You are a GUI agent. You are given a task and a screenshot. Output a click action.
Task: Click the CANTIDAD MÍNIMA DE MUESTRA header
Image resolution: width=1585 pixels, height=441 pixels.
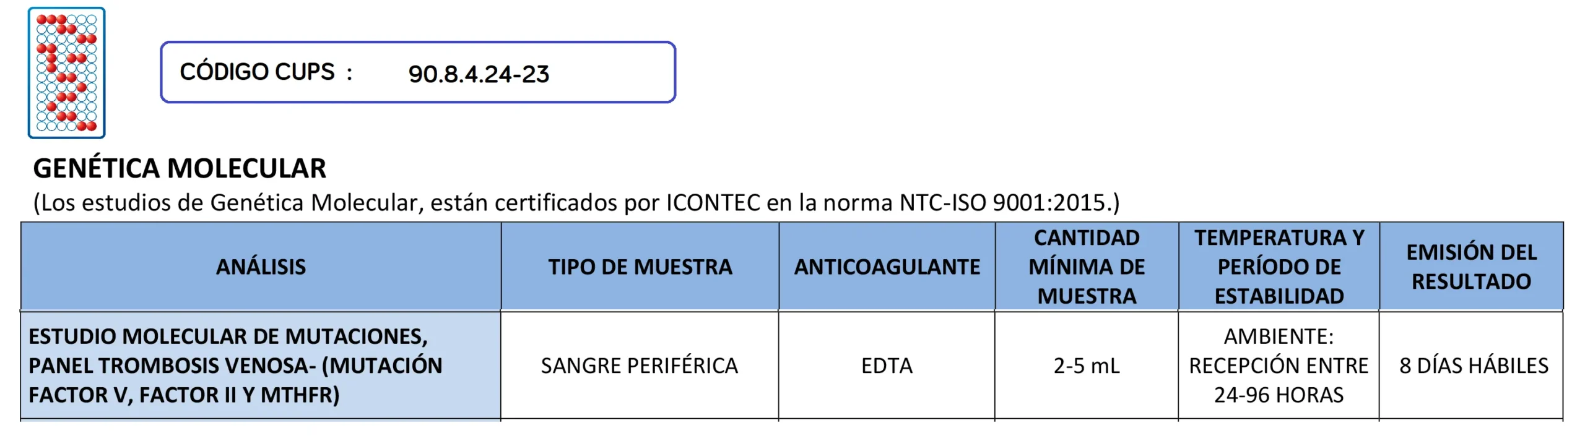click(1087, 267)
